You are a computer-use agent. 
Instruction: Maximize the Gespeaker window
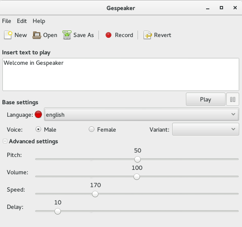tap(221, 8)
